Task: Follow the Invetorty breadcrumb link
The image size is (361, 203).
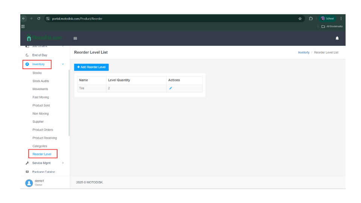Action: (x=303, y=53)
